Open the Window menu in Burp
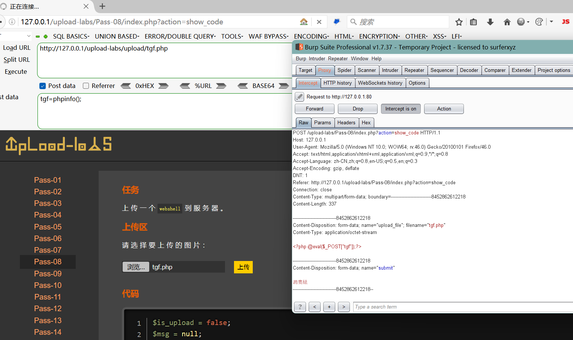The height and width of the screenshot is (340, 573). pyautogui.click(x=360, y=58)
